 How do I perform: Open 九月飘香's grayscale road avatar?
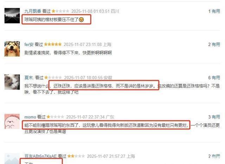(12, 15)
